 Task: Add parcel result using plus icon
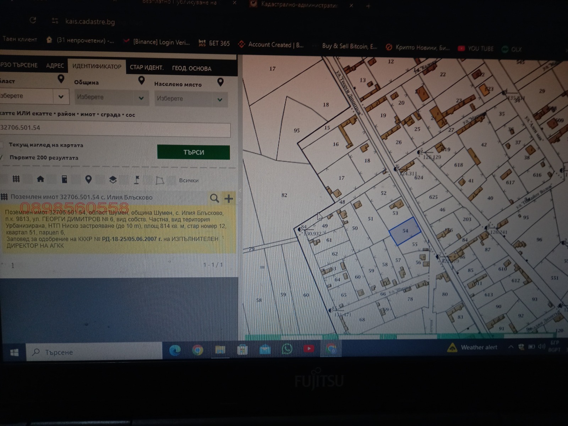pyautogui.click(x=229, y=198)
